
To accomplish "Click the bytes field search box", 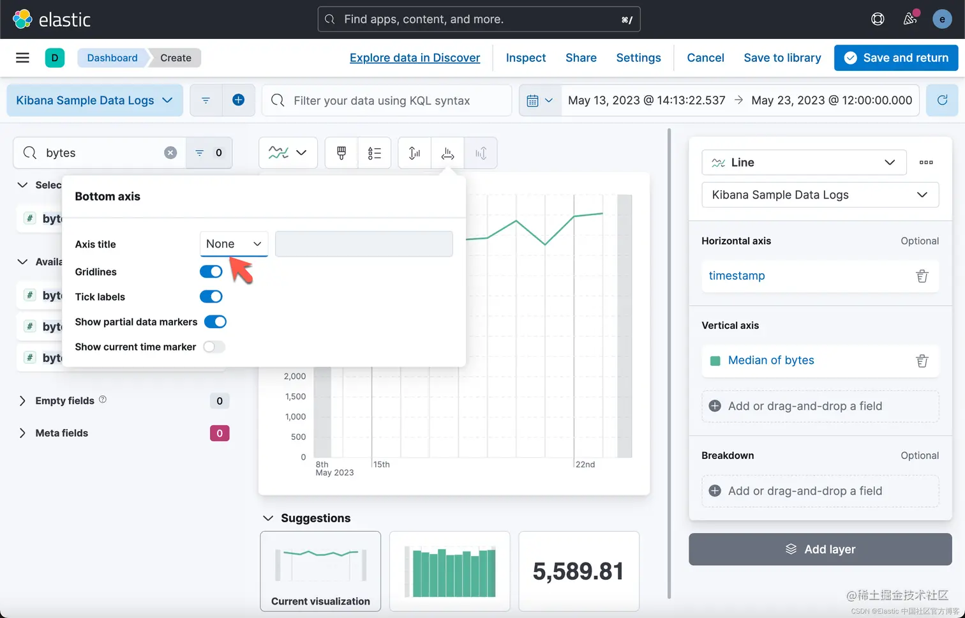I will click(x=100, y=153).
